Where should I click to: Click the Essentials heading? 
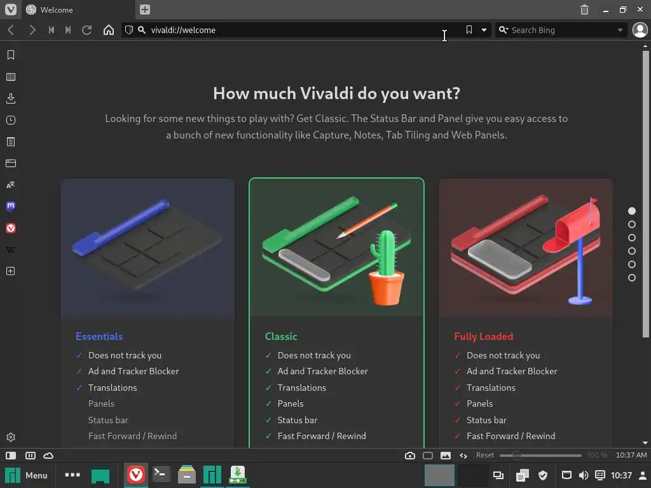point(99,336)
